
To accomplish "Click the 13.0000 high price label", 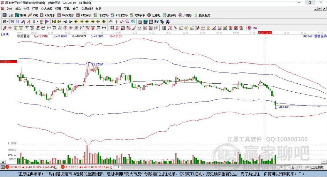I will click(x=97, y=65).
